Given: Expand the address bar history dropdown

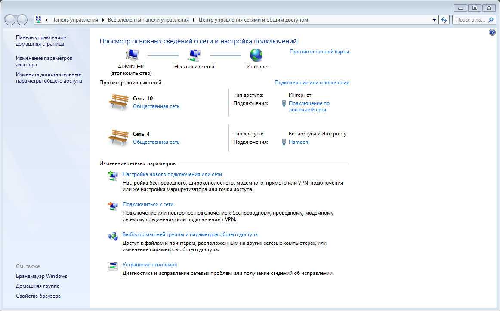Looking at the screenshot, I should pyautogui.click(x=434, y=20).
